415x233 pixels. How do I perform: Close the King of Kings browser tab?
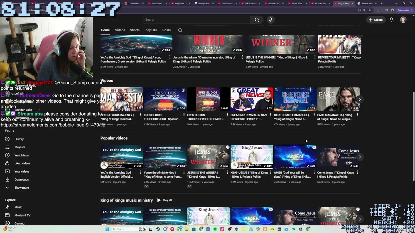tap(353, 3)
